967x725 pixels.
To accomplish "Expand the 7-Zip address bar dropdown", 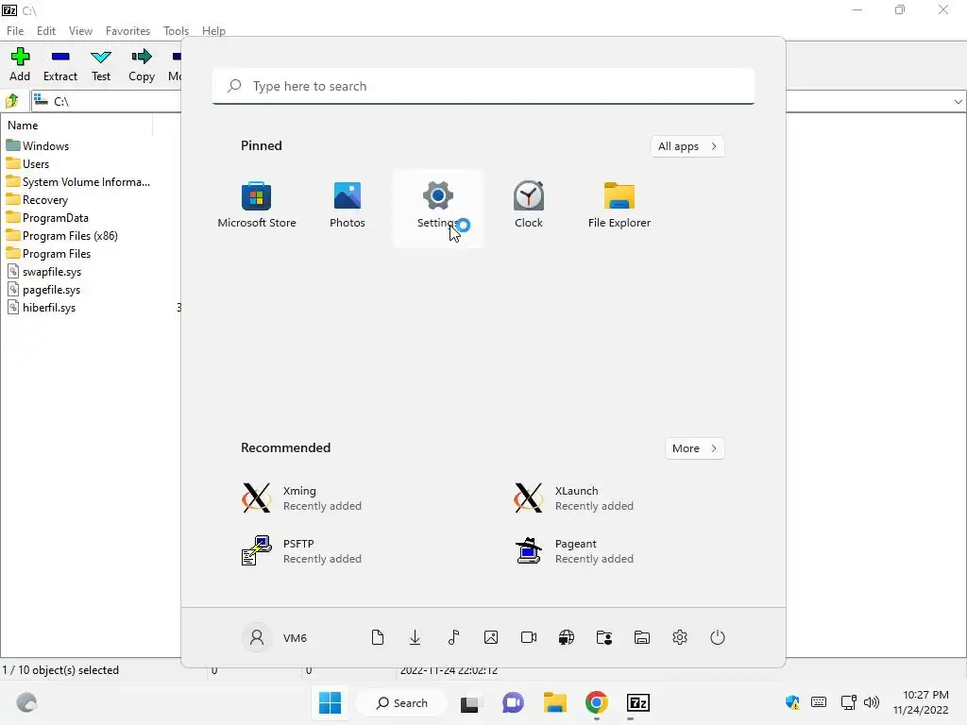I will (958, 102).
